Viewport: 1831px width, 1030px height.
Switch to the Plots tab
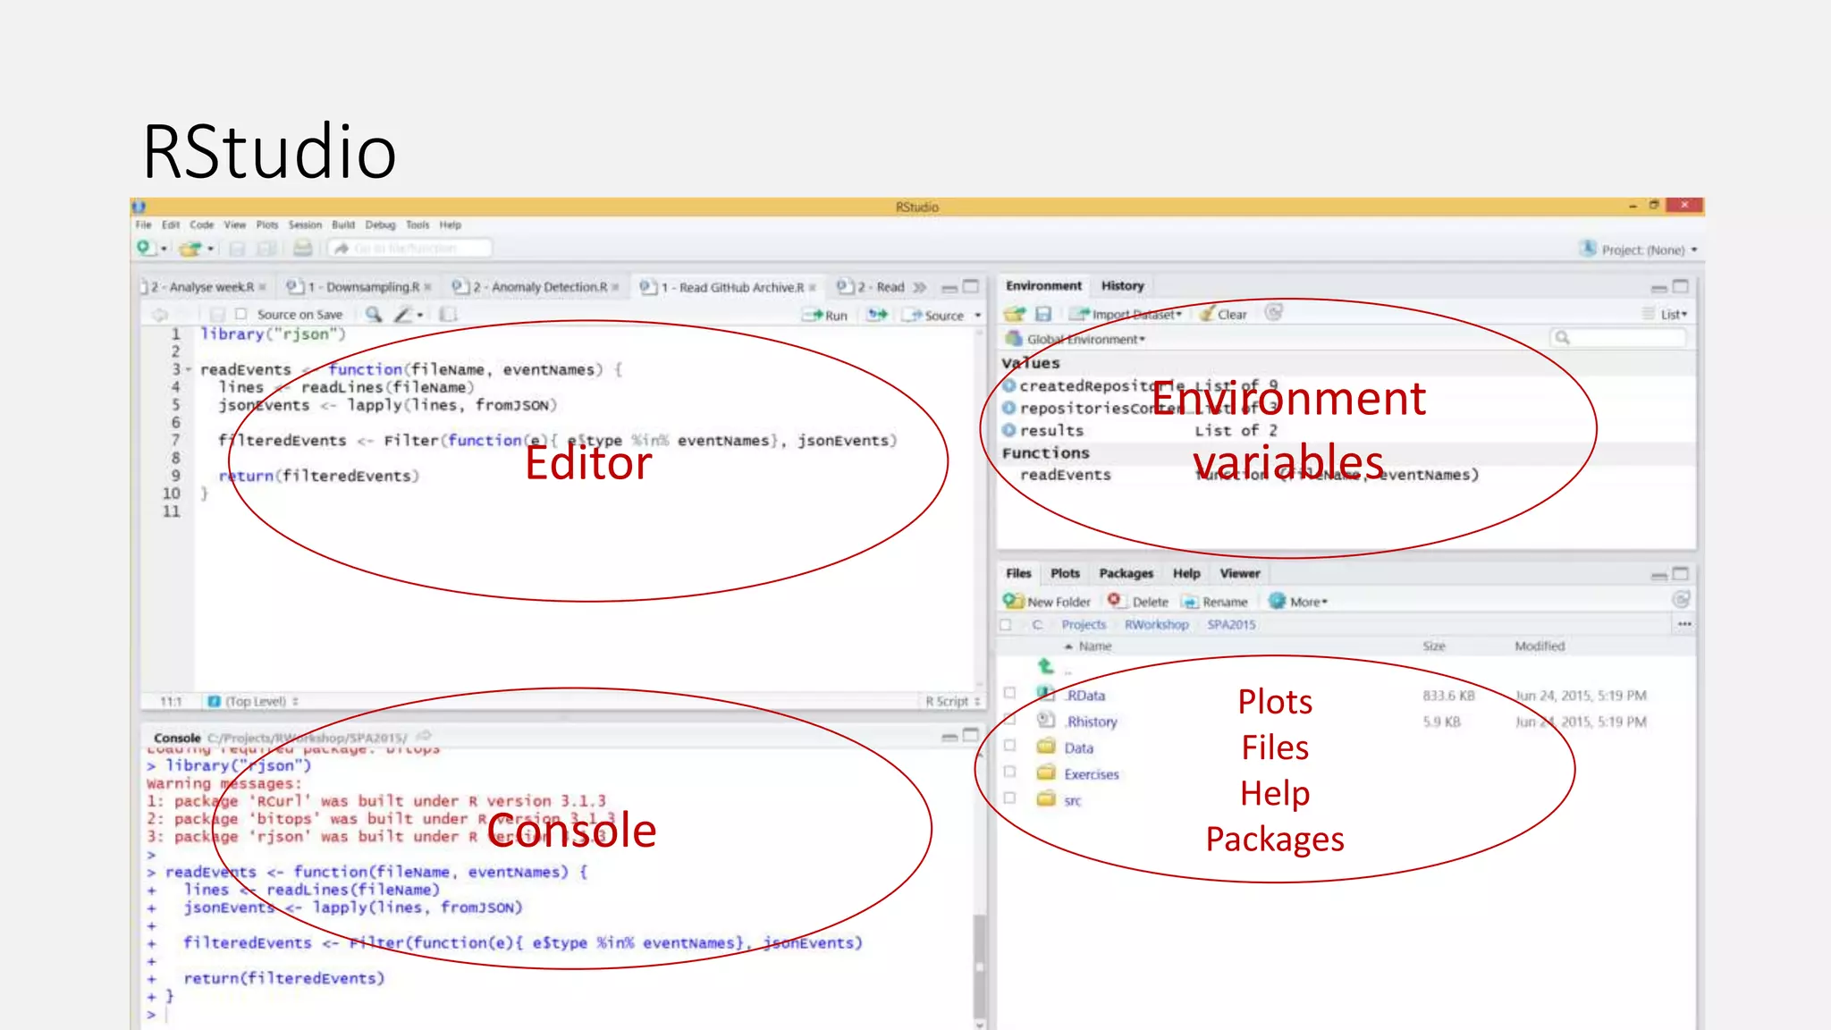1065,573
